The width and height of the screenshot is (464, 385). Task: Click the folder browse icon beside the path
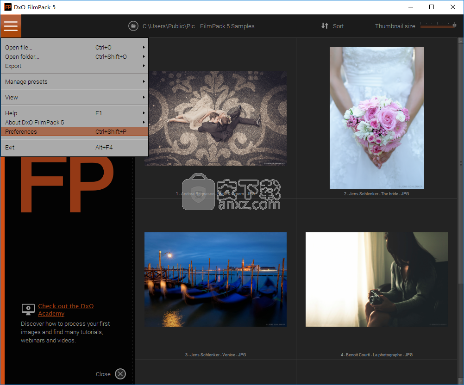[x=133, y=26]
